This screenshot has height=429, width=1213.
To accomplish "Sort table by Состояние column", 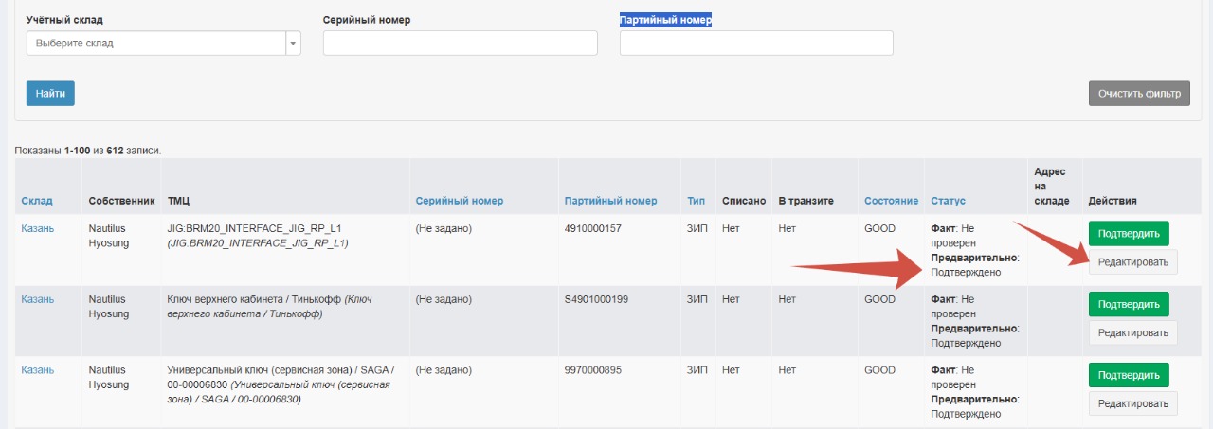I will (891, 201).
